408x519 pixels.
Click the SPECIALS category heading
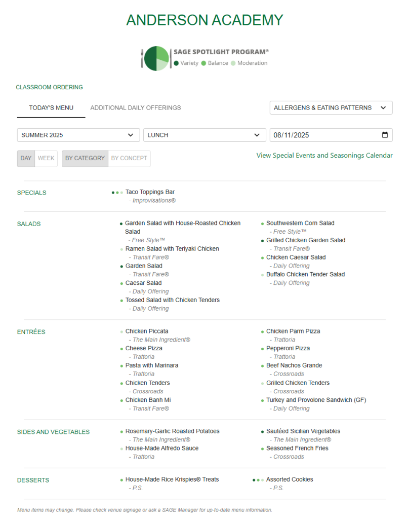[x=32, y=193]
